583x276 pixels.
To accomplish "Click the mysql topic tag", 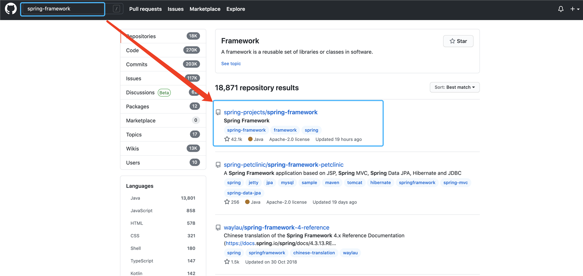I will 287,183.
